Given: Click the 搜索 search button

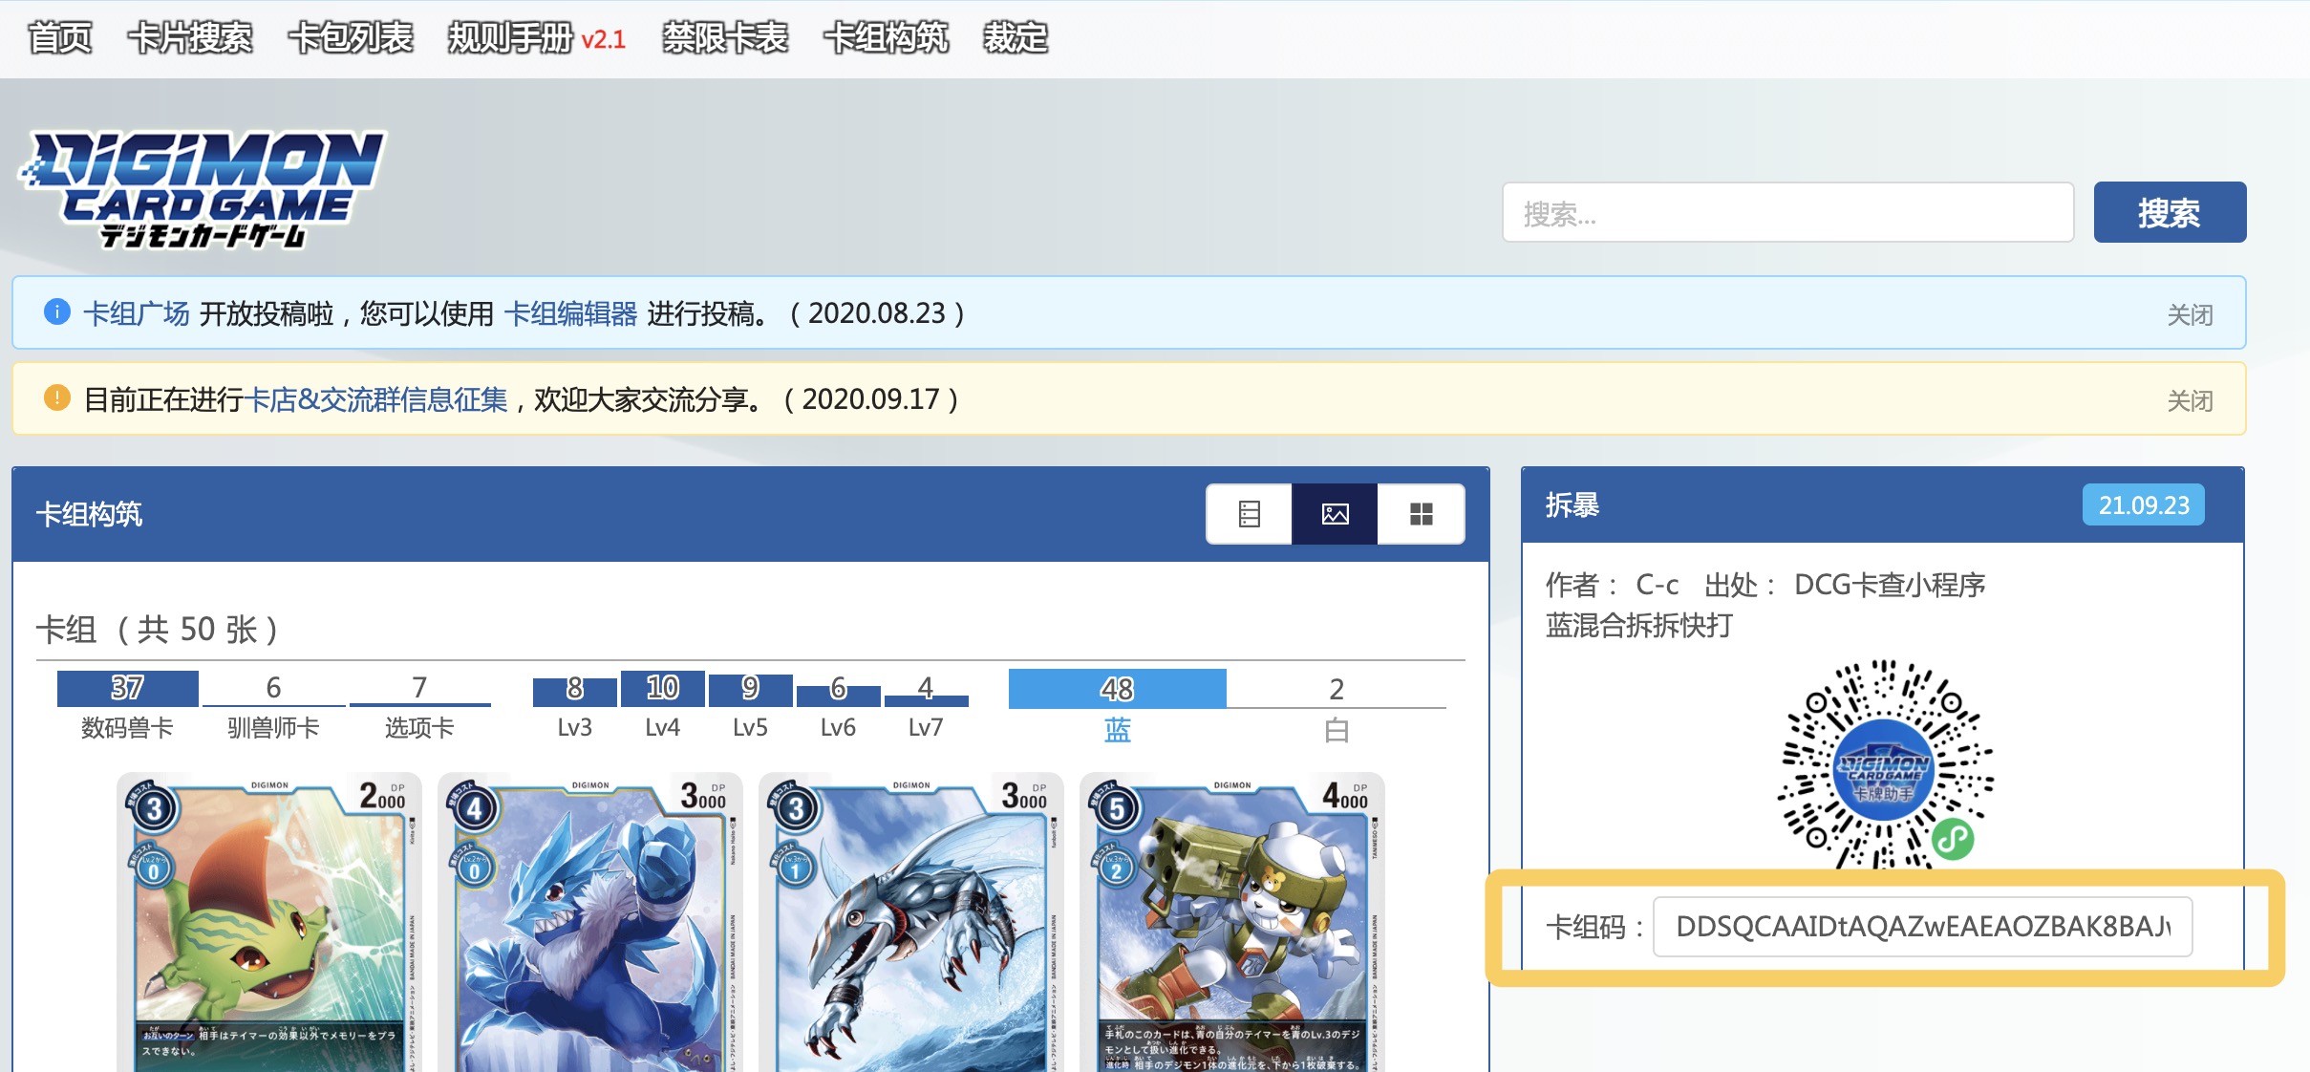Looking at the screenshot, I should [x=2170, y=212].
